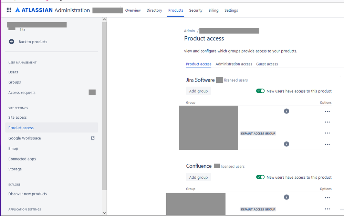The width and height of the screenshot is (344, 216).
Task: Open the Billing tab
Action: point(213,10)
